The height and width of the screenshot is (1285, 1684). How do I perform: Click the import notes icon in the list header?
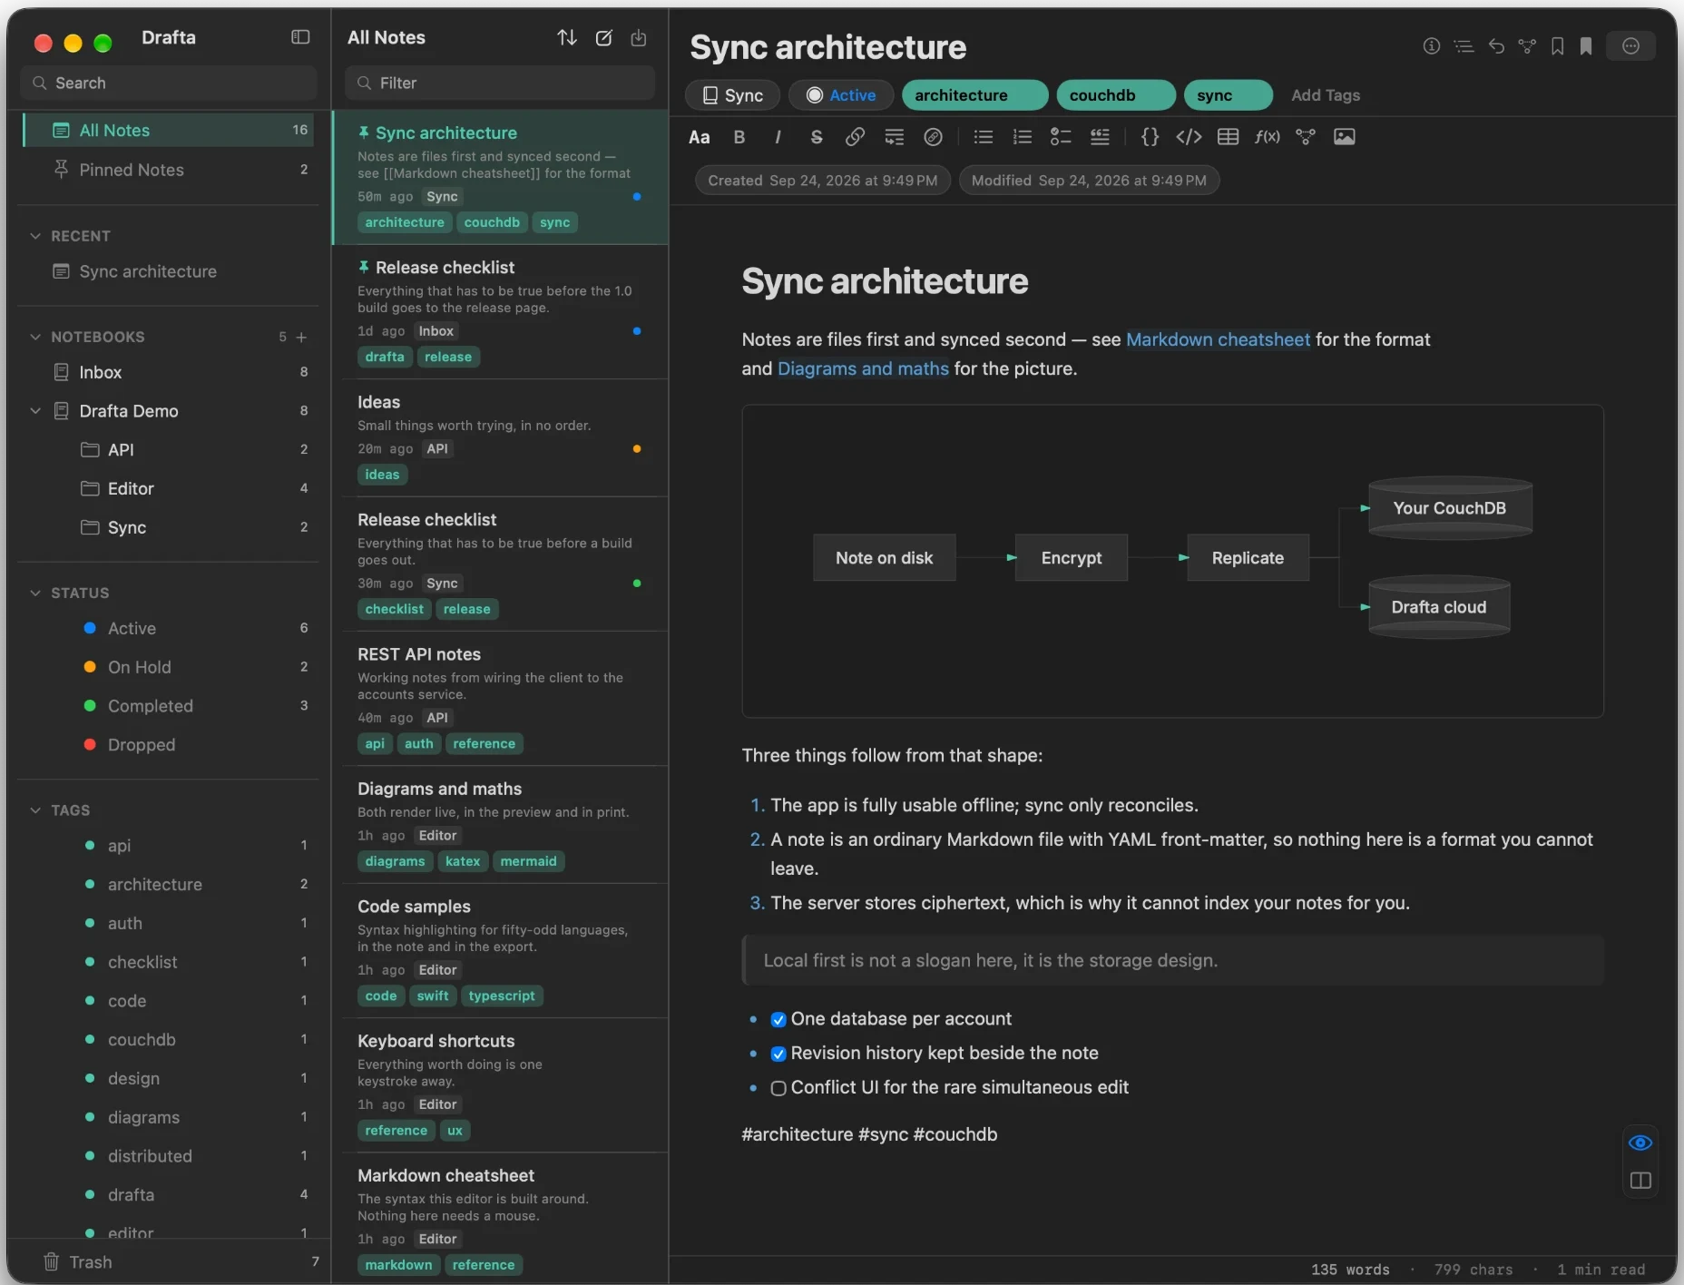pyautogui.click(x=639, y=37)
